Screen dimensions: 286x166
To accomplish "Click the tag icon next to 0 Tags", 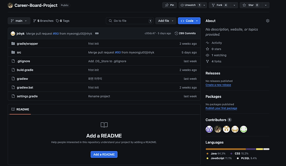I will 58,21.
